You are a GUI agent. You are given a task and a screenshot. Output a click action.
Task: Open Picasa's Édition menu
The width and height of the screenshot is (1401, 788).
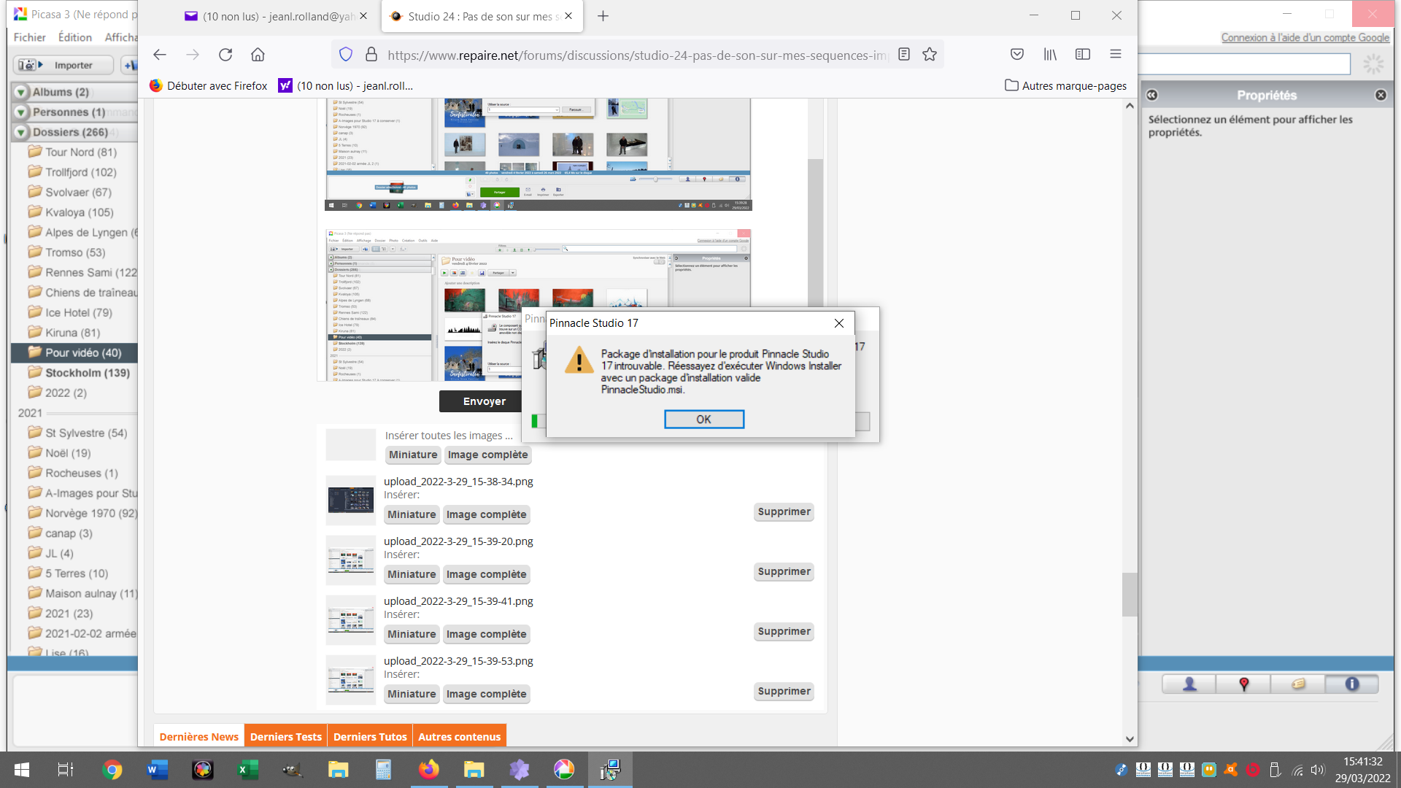(x=75, y=37)
